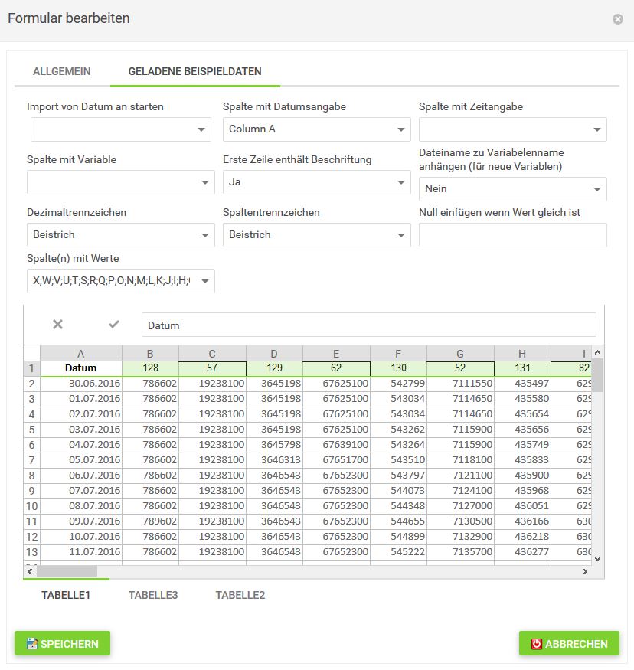Click cell with value 542799
Viewport: 634px width, 670px height.
(x=398, y=384)
